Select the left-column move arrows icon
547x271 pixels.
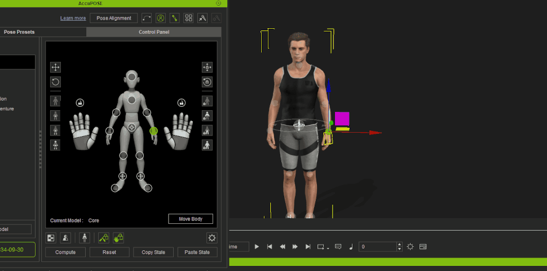[55, 67]
